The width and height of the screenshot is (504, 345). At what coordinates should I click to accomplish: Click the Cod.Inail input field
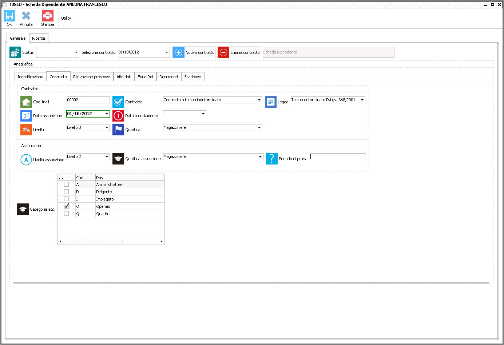88,100
